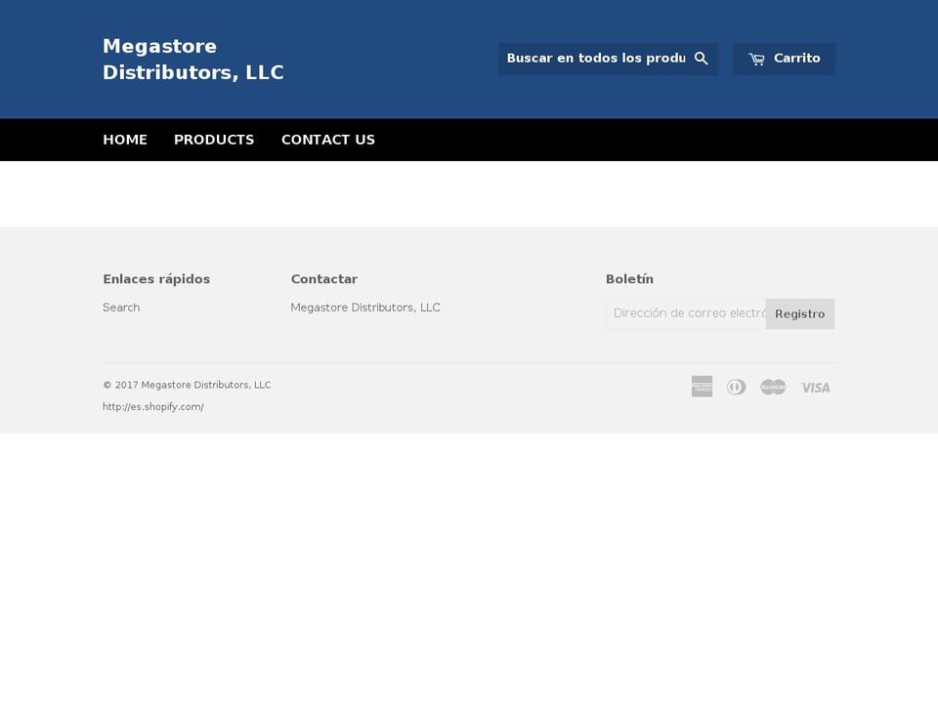This screenshot has width=938, height=703.
Task: Open the Search link under Enlaces rápidos
Action: point(121,307)
